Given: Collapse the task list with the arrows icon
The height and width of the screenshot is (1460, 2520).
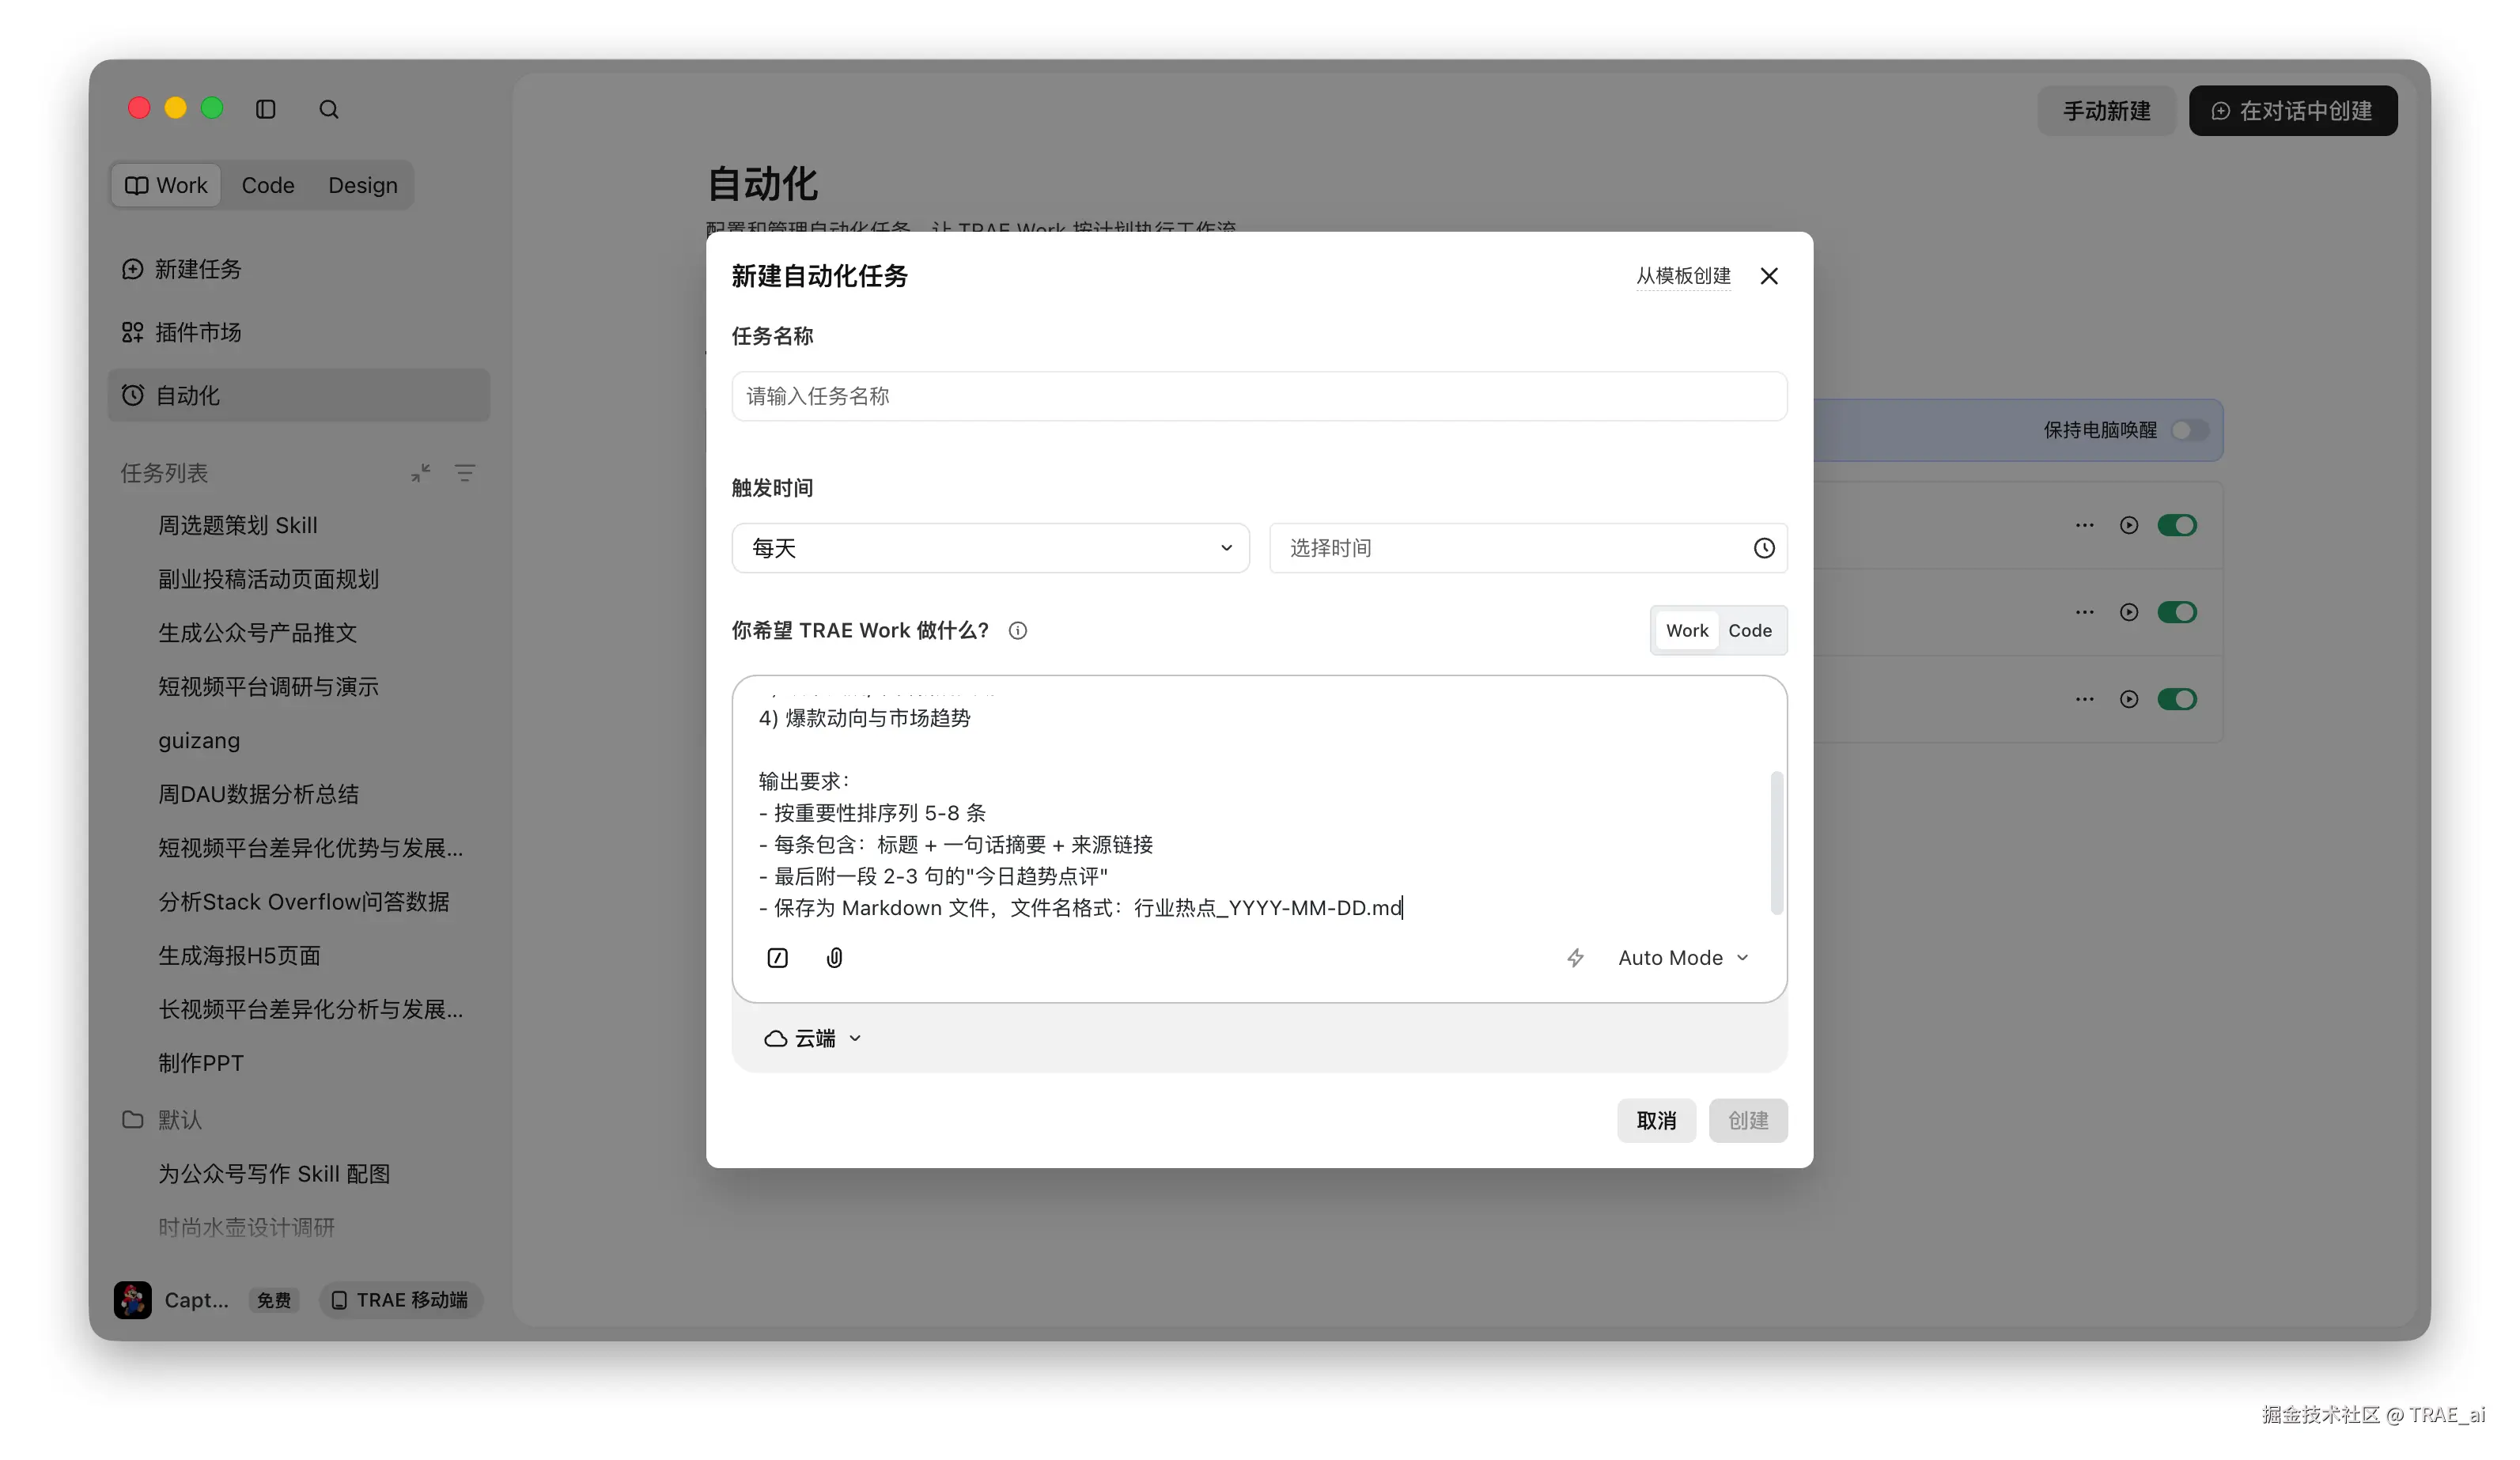Looking at the screenshot, I should tap(421, 473).
